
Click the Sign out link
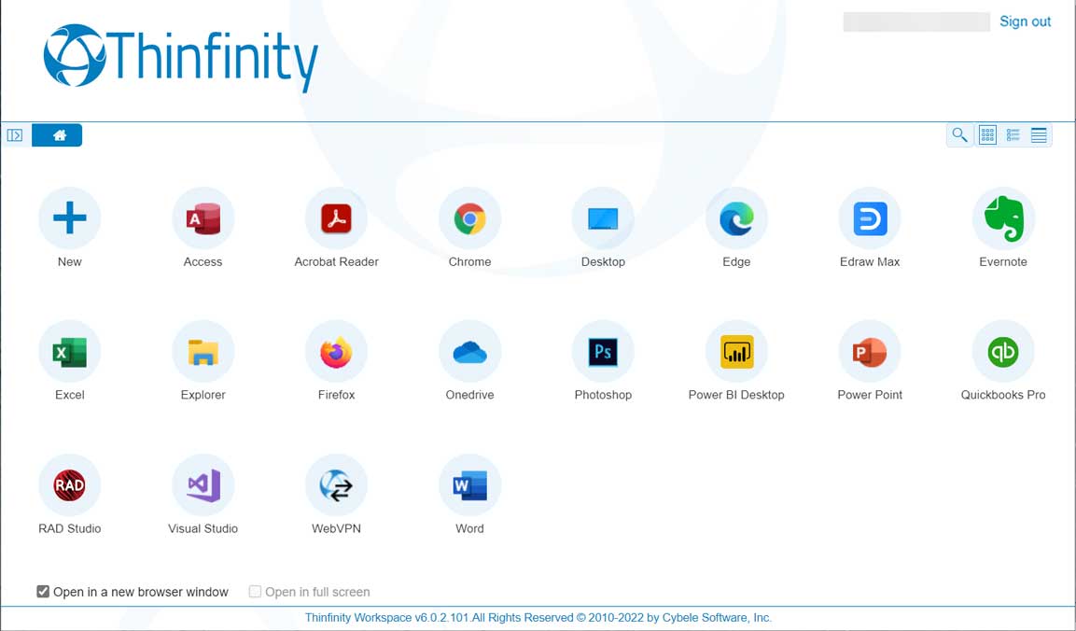pos(1025,21)
